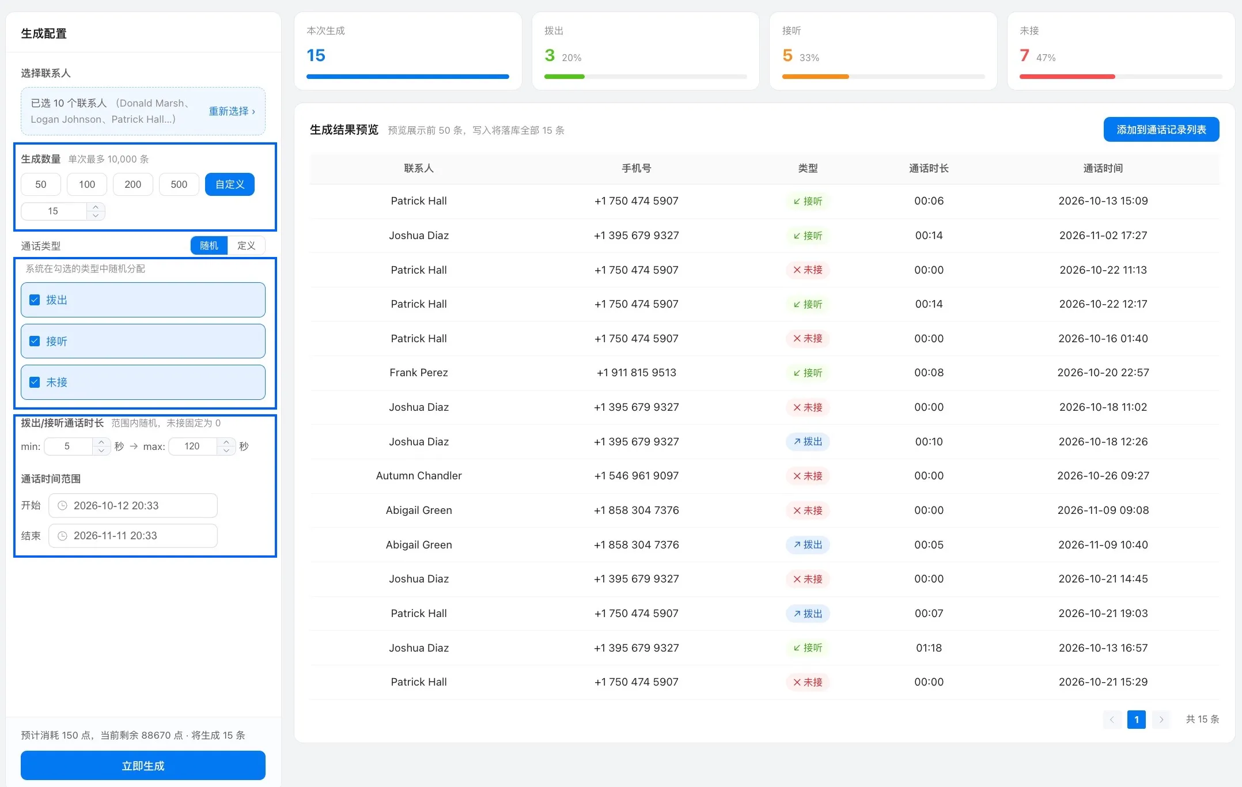Viewport: 1242px width, 787px height.
Task: Click clock icon in start time field
Action: [x=62, y=506]
